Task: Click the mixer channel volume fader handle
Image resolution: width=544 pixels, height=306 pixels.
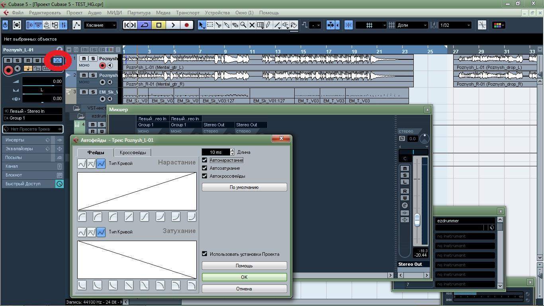Action: coord(417,220)
